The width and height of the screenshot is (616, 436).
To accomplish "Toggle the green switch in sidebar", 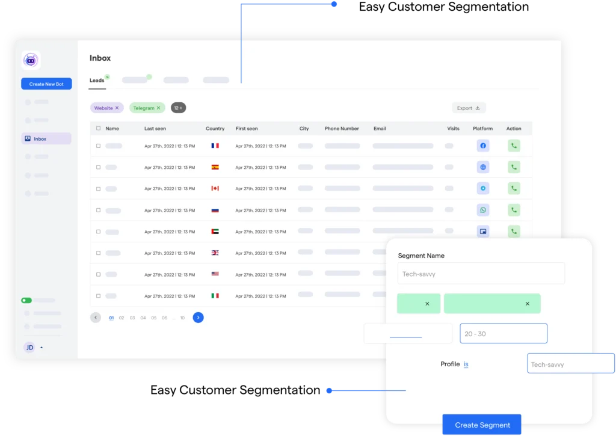I will (26, 300).
